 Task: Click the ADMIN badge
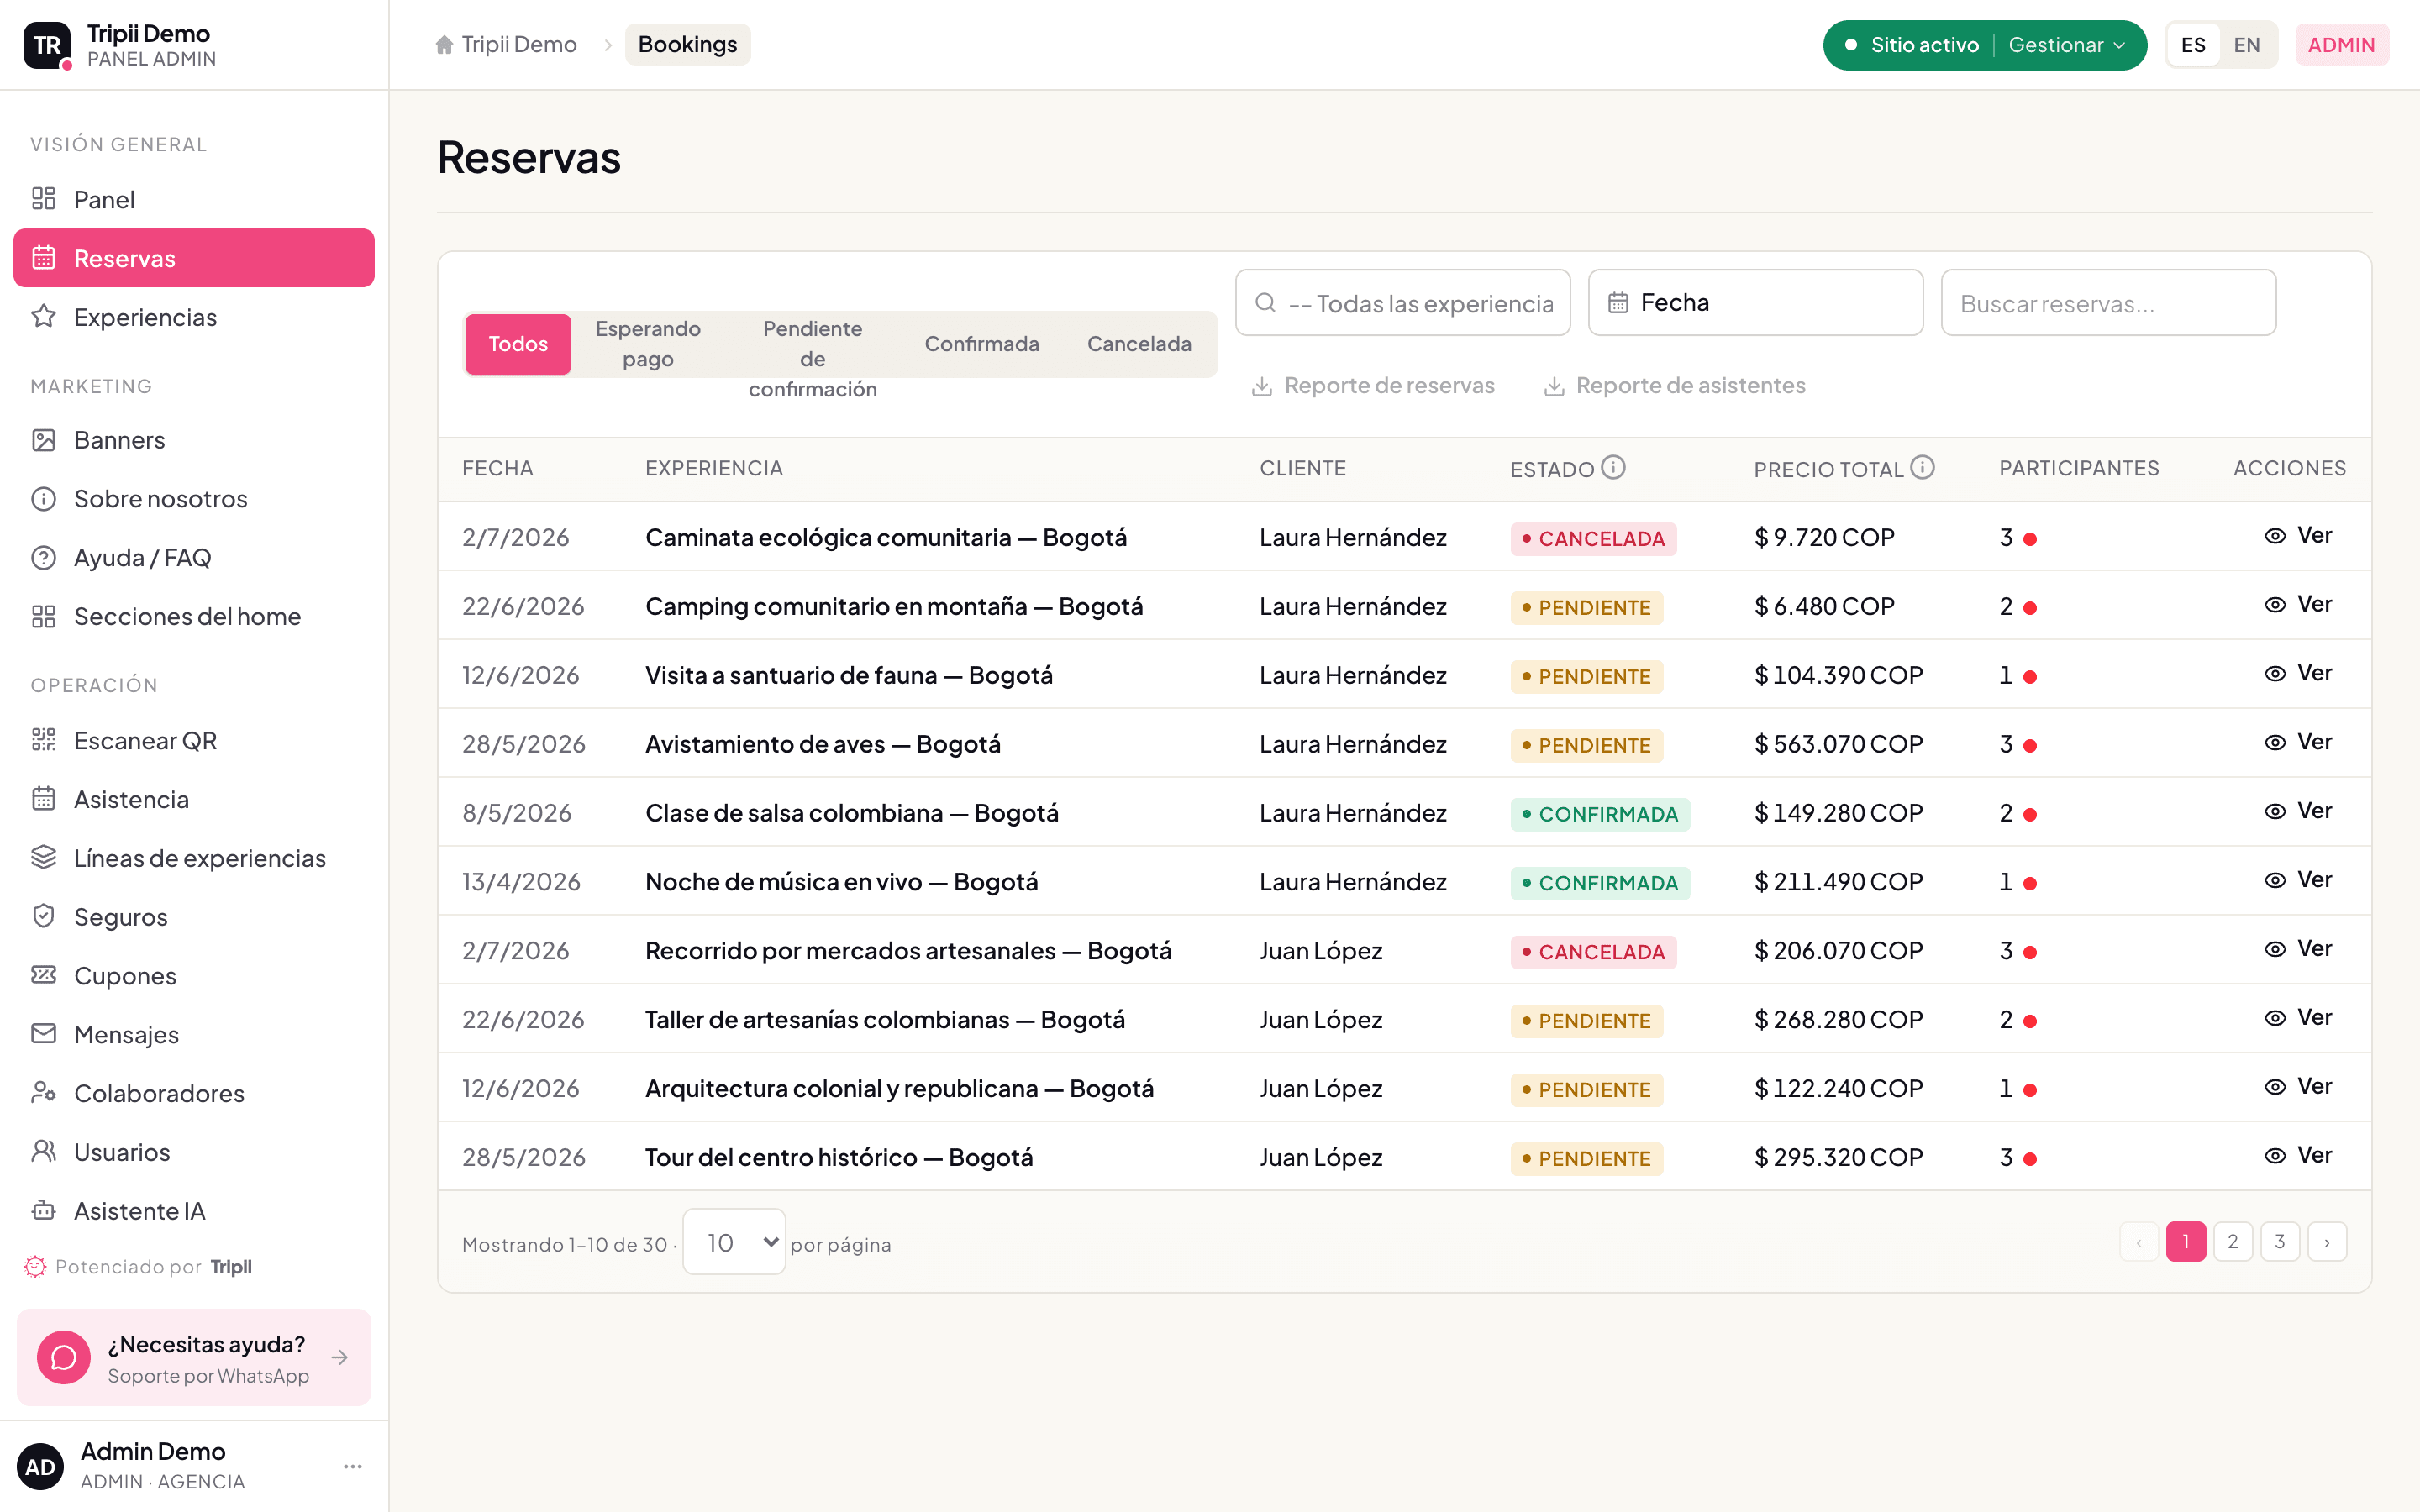click(2341, 45)
